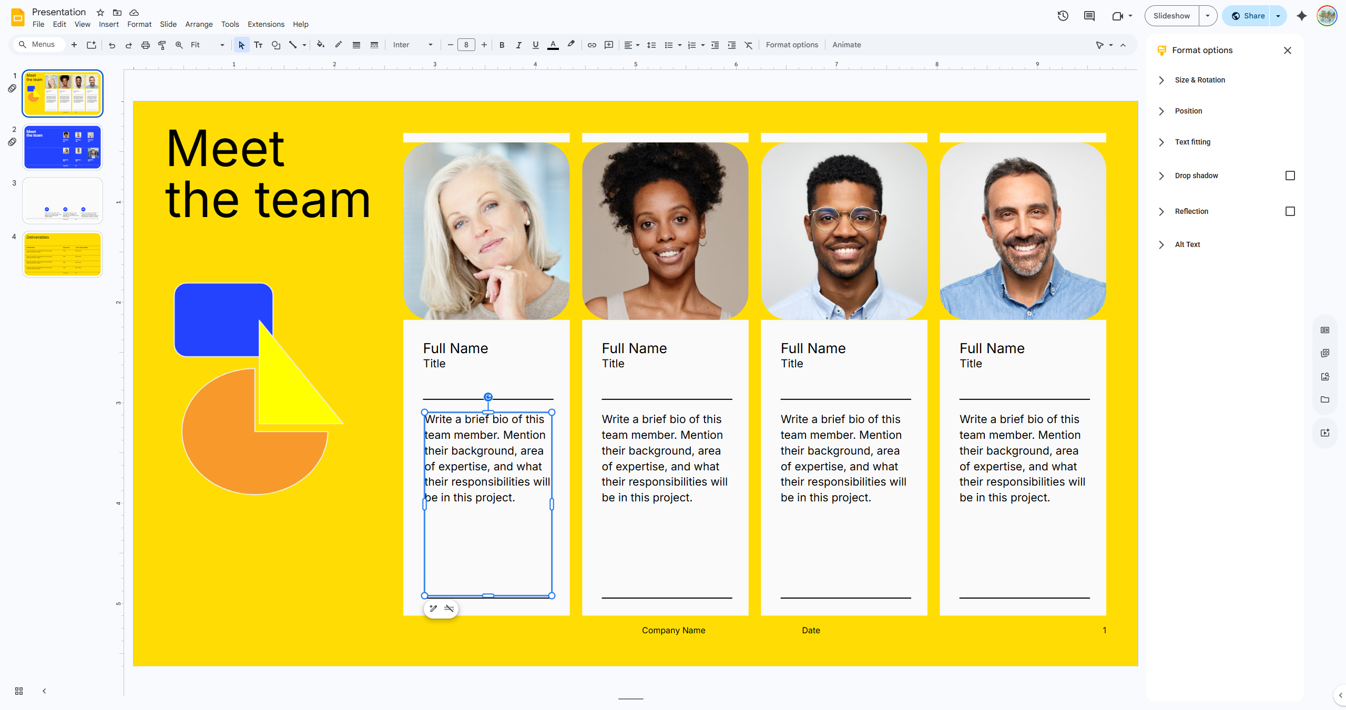Click the redo arrow icon
1346x710 pixels.
[128, 45]
